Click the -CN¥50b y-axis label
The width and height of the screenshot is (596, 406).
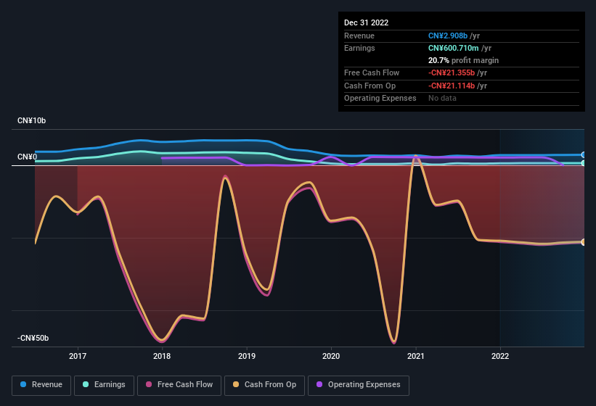click(x=33, y=338)
